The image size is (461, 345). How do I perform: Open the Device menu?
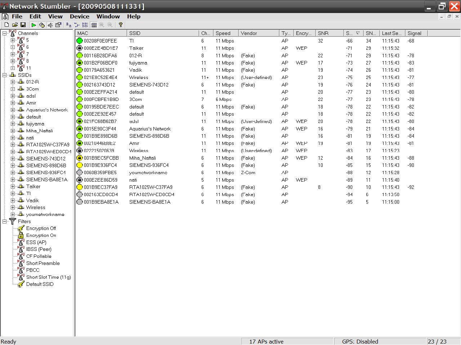click(80, 17)
